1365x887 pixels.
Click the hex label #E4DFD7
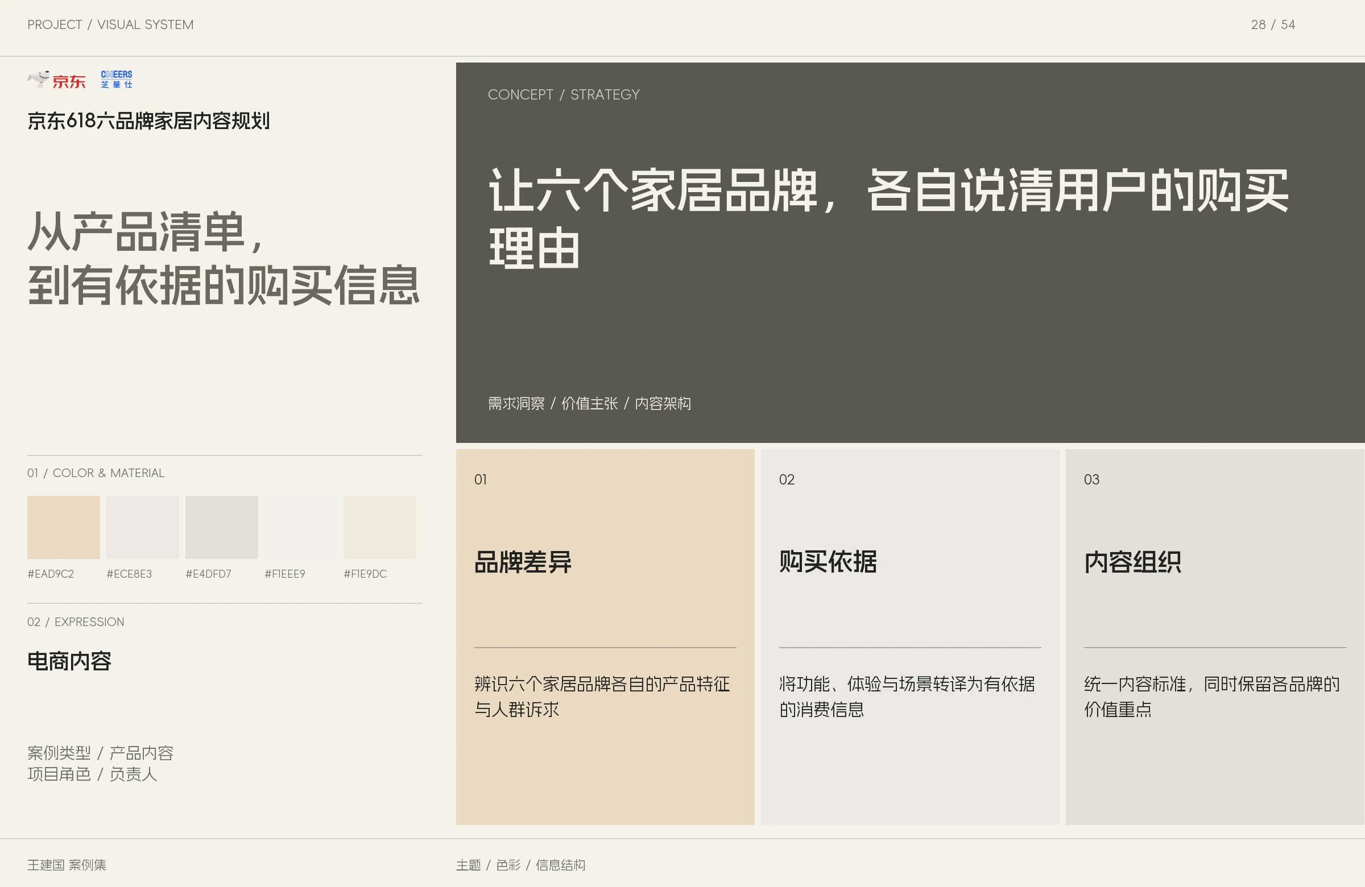pyautogui.click(x=208, y=574)
